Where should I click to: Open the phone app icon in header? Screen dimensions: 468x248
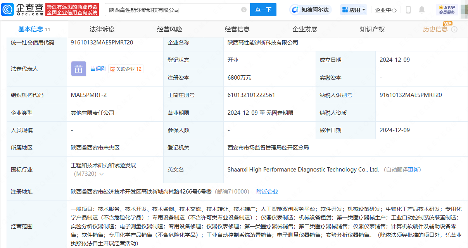point(408,10)
